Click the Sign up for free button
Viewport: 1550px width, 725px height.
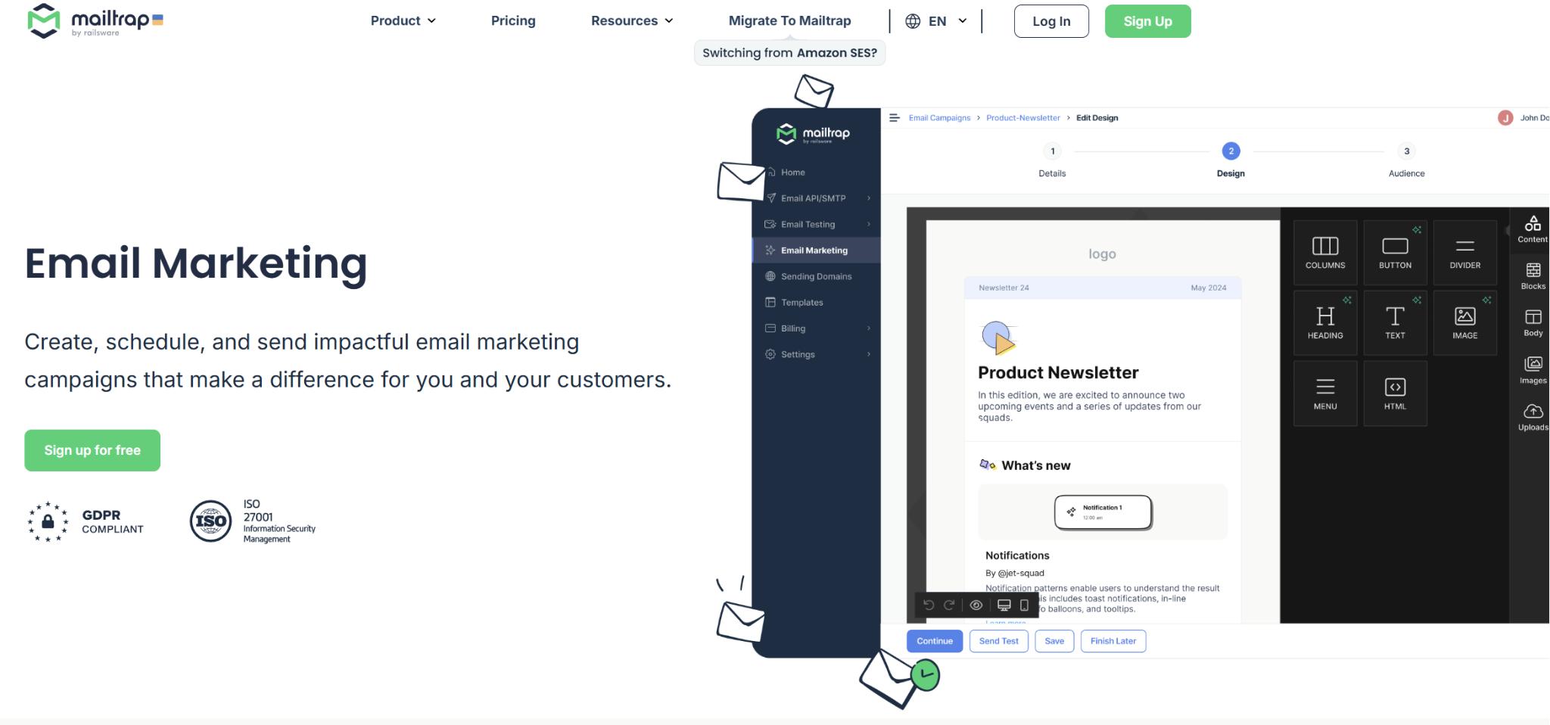pyautogui.click(x=92, y=450)
